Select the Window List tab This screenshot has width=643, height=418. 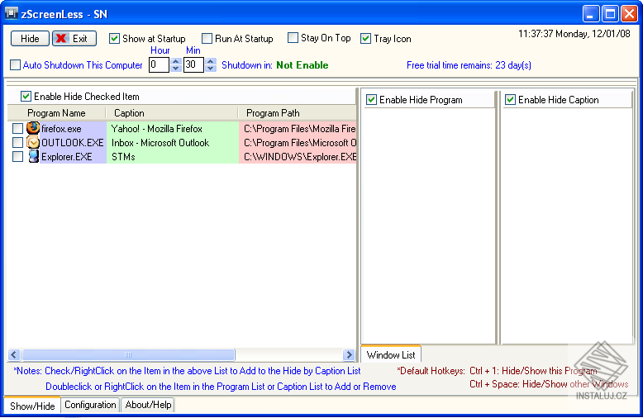391,354
